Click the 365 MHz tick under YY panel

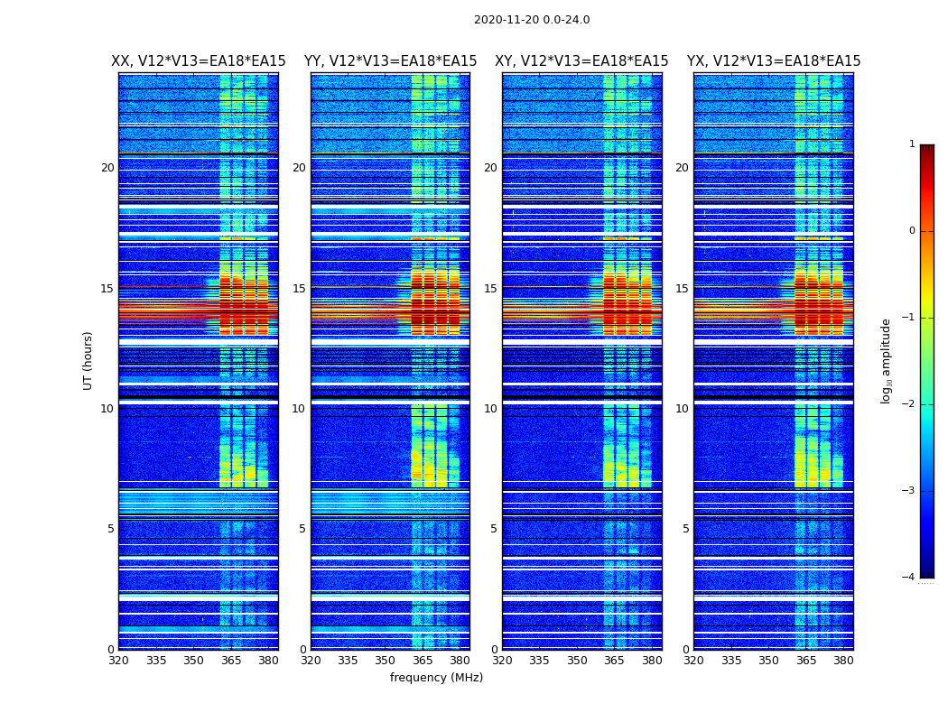423,661
